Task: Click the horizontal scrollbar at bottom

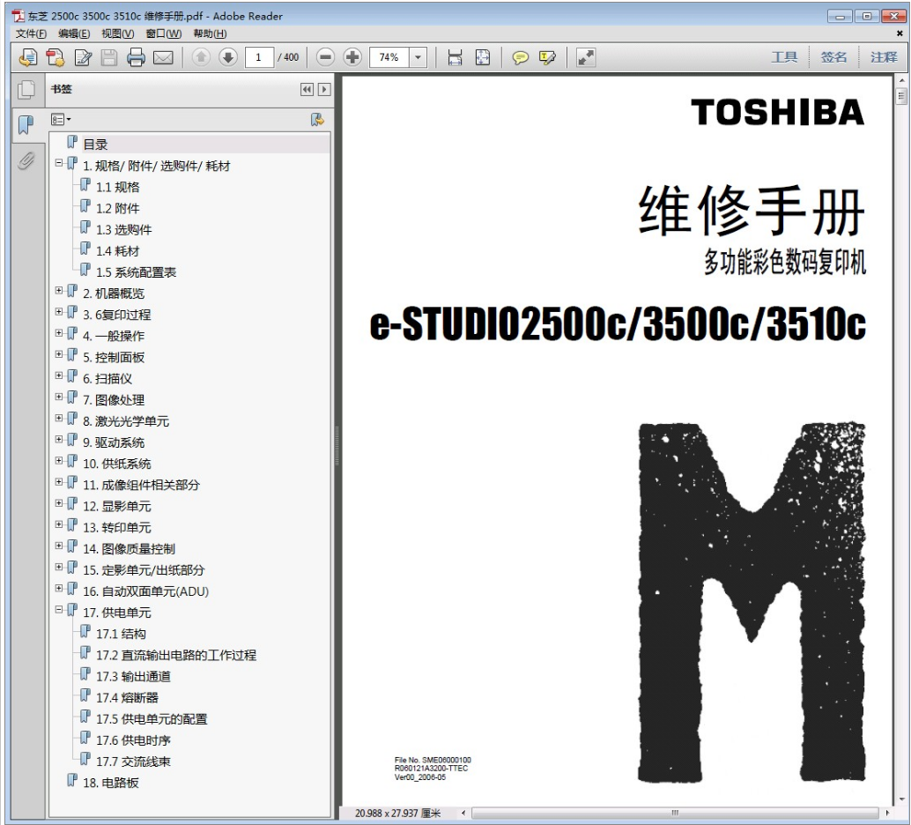Action: click(675, 813)
